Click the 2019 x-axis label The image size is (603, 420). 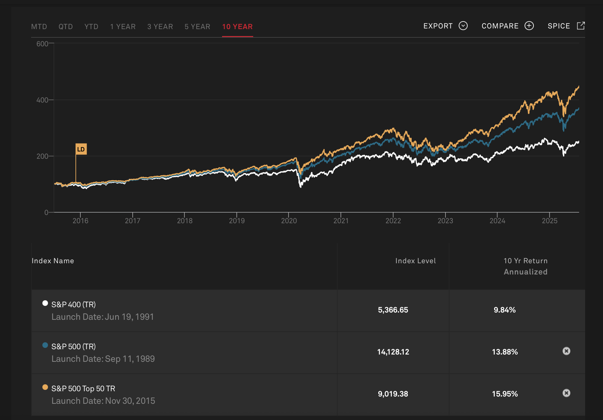(237, 221)
